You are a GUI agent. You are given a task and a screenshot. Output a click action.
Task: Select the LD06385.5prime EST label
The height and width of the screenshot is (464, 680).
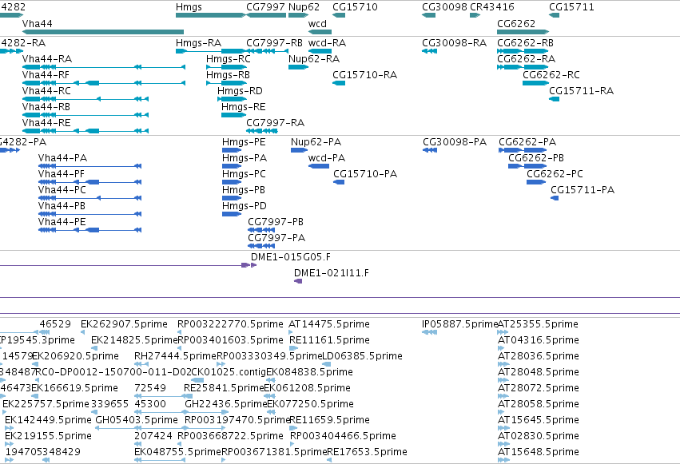pos(363,356)
